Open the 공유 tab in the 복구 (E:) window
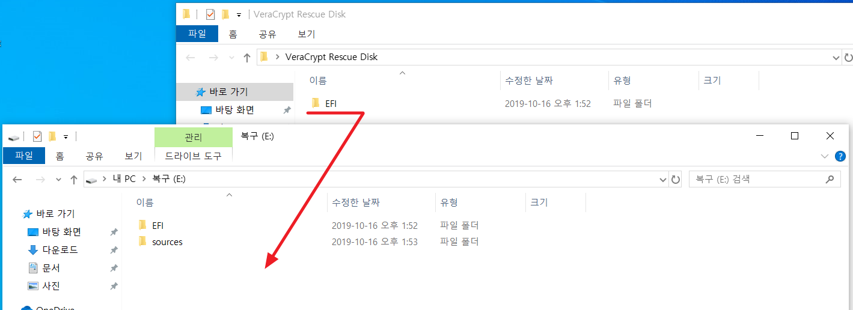The image size is (853, 310). [94, 156]
